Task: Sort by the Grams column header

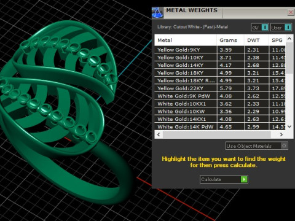Action: pos(230,40)
